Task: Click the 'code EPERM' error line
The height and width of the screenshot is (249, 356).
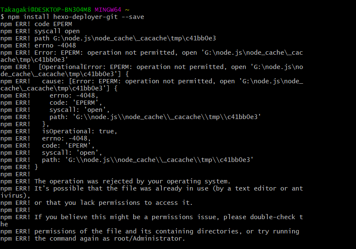Action: [36, 24]
